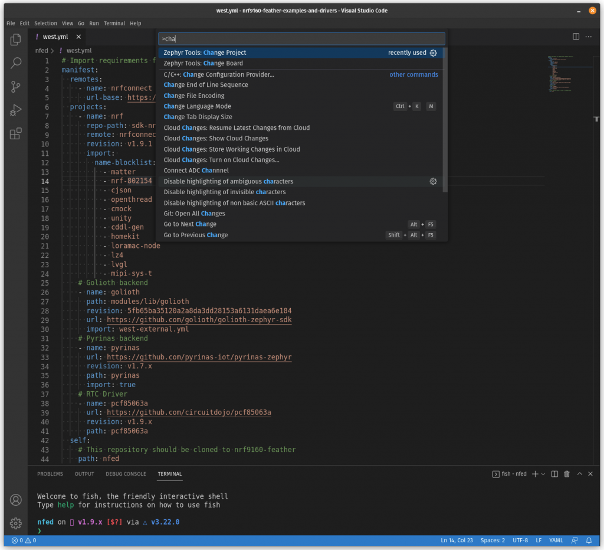The width and height of the screenshot is (604, 550).
Task: Switch to the Problems panel tab
Action: [50, 474]
